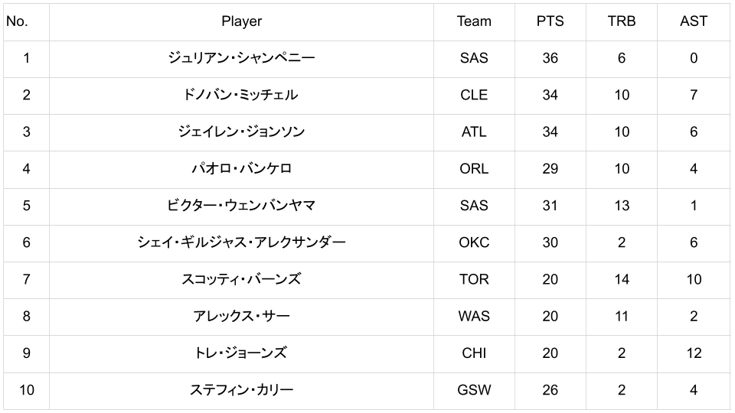Select player ジュリアン・シャンペニー
The image size is (735, 413).
coord(241,58)
